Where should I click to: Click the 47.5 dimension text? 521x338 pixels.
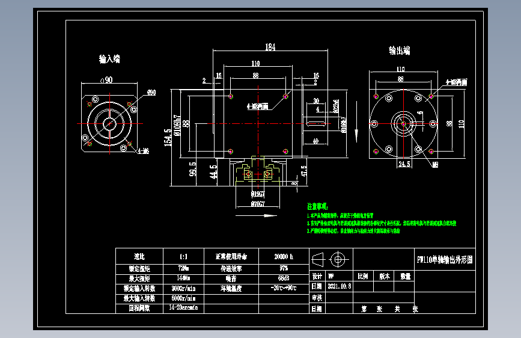[303, 171]
